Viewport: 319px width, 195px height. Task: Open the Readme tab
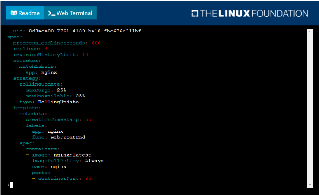(25, 13)
